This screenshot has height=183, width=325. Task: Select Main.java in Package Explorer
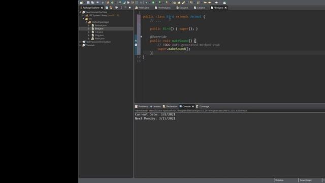[100, 39]
